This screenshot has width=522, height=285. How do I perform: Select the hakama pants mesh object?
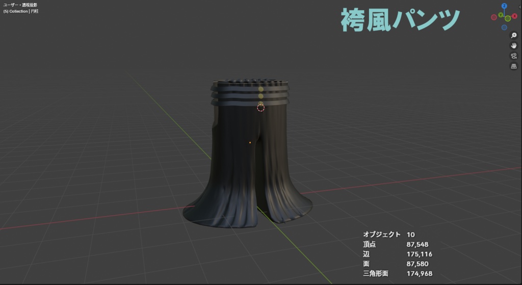tap(248, 153)
